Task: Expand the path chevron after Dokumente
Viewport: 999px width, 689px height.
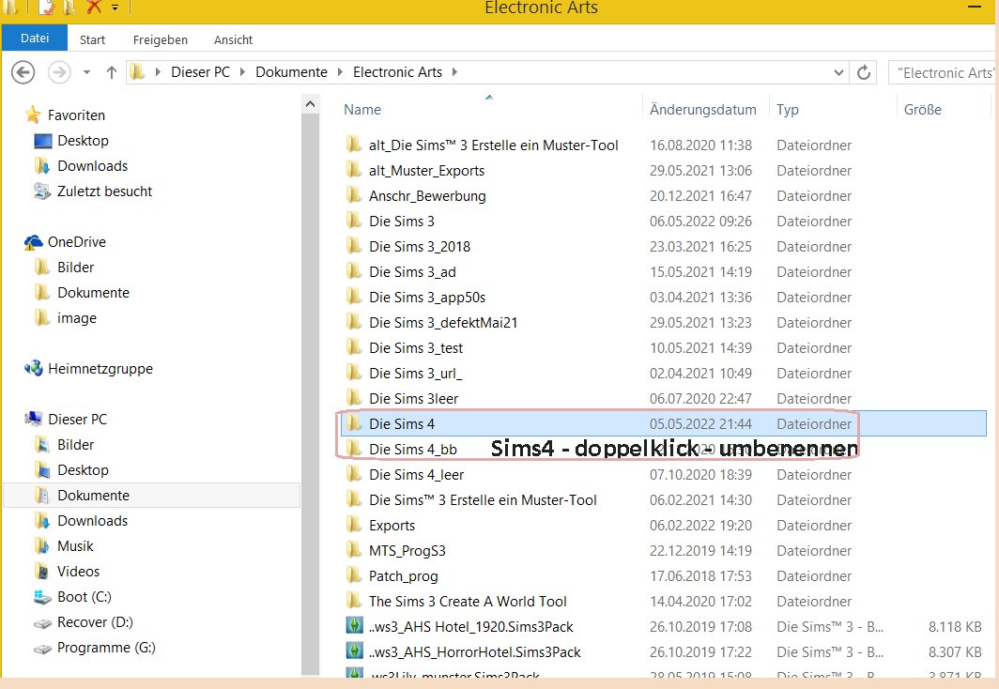Action: [x=340, y=72]
